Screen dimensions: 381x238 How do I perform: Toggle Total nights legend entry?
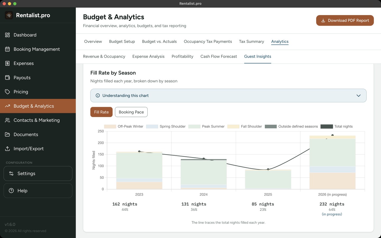coord(337,126)
